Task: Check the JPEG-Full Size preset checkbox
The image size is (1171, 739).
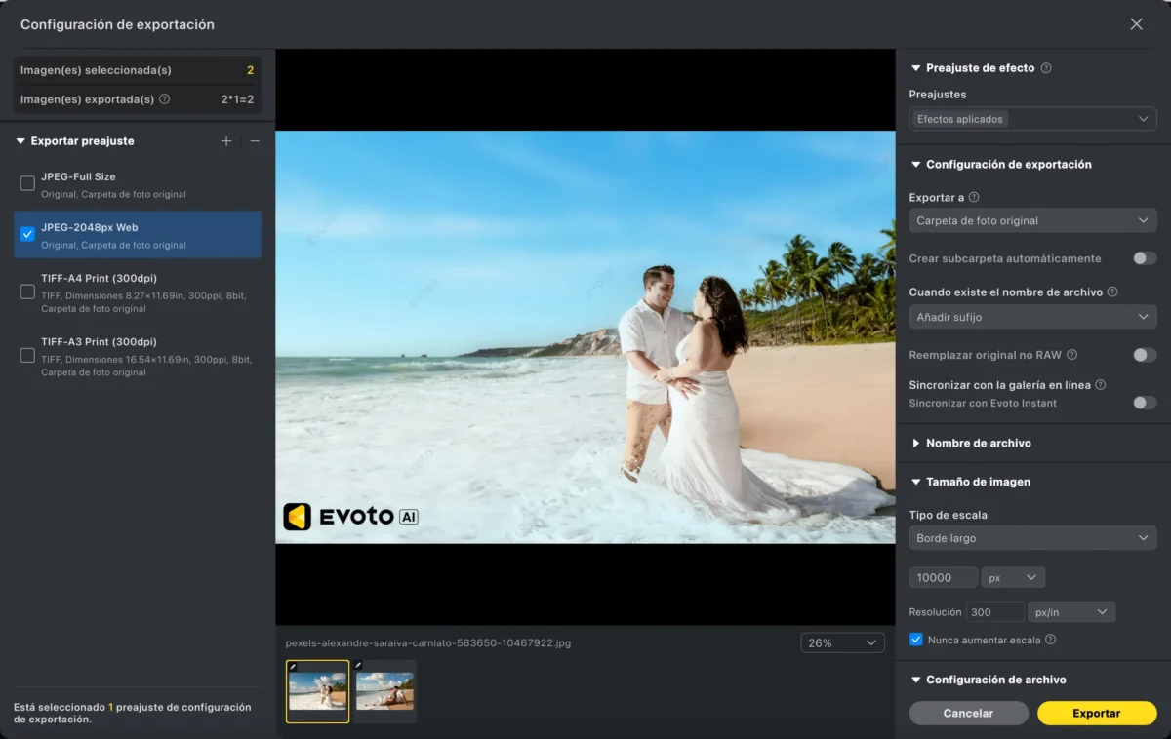Action: pyautogui.click(x=27, y=183)
